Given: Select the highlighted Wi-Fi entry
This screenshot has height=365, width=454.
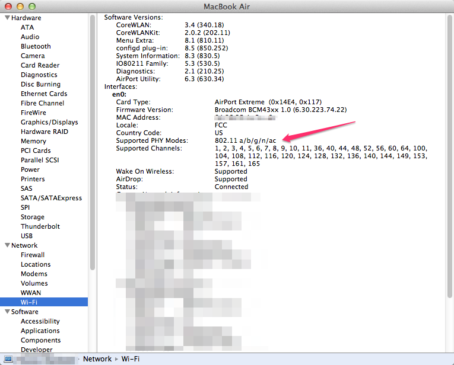Looking at the screenshot, I should pos(44,302).
